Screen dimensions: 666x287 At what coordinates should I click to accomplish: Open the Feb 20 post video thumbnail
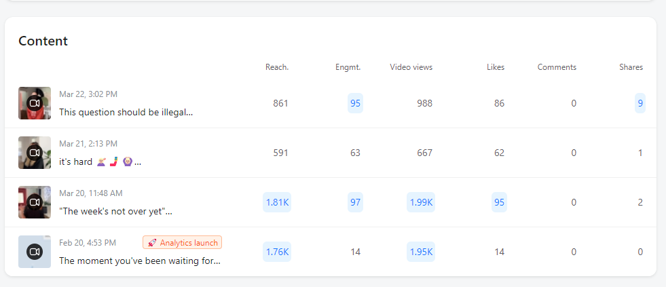click(x=35, y=252)
